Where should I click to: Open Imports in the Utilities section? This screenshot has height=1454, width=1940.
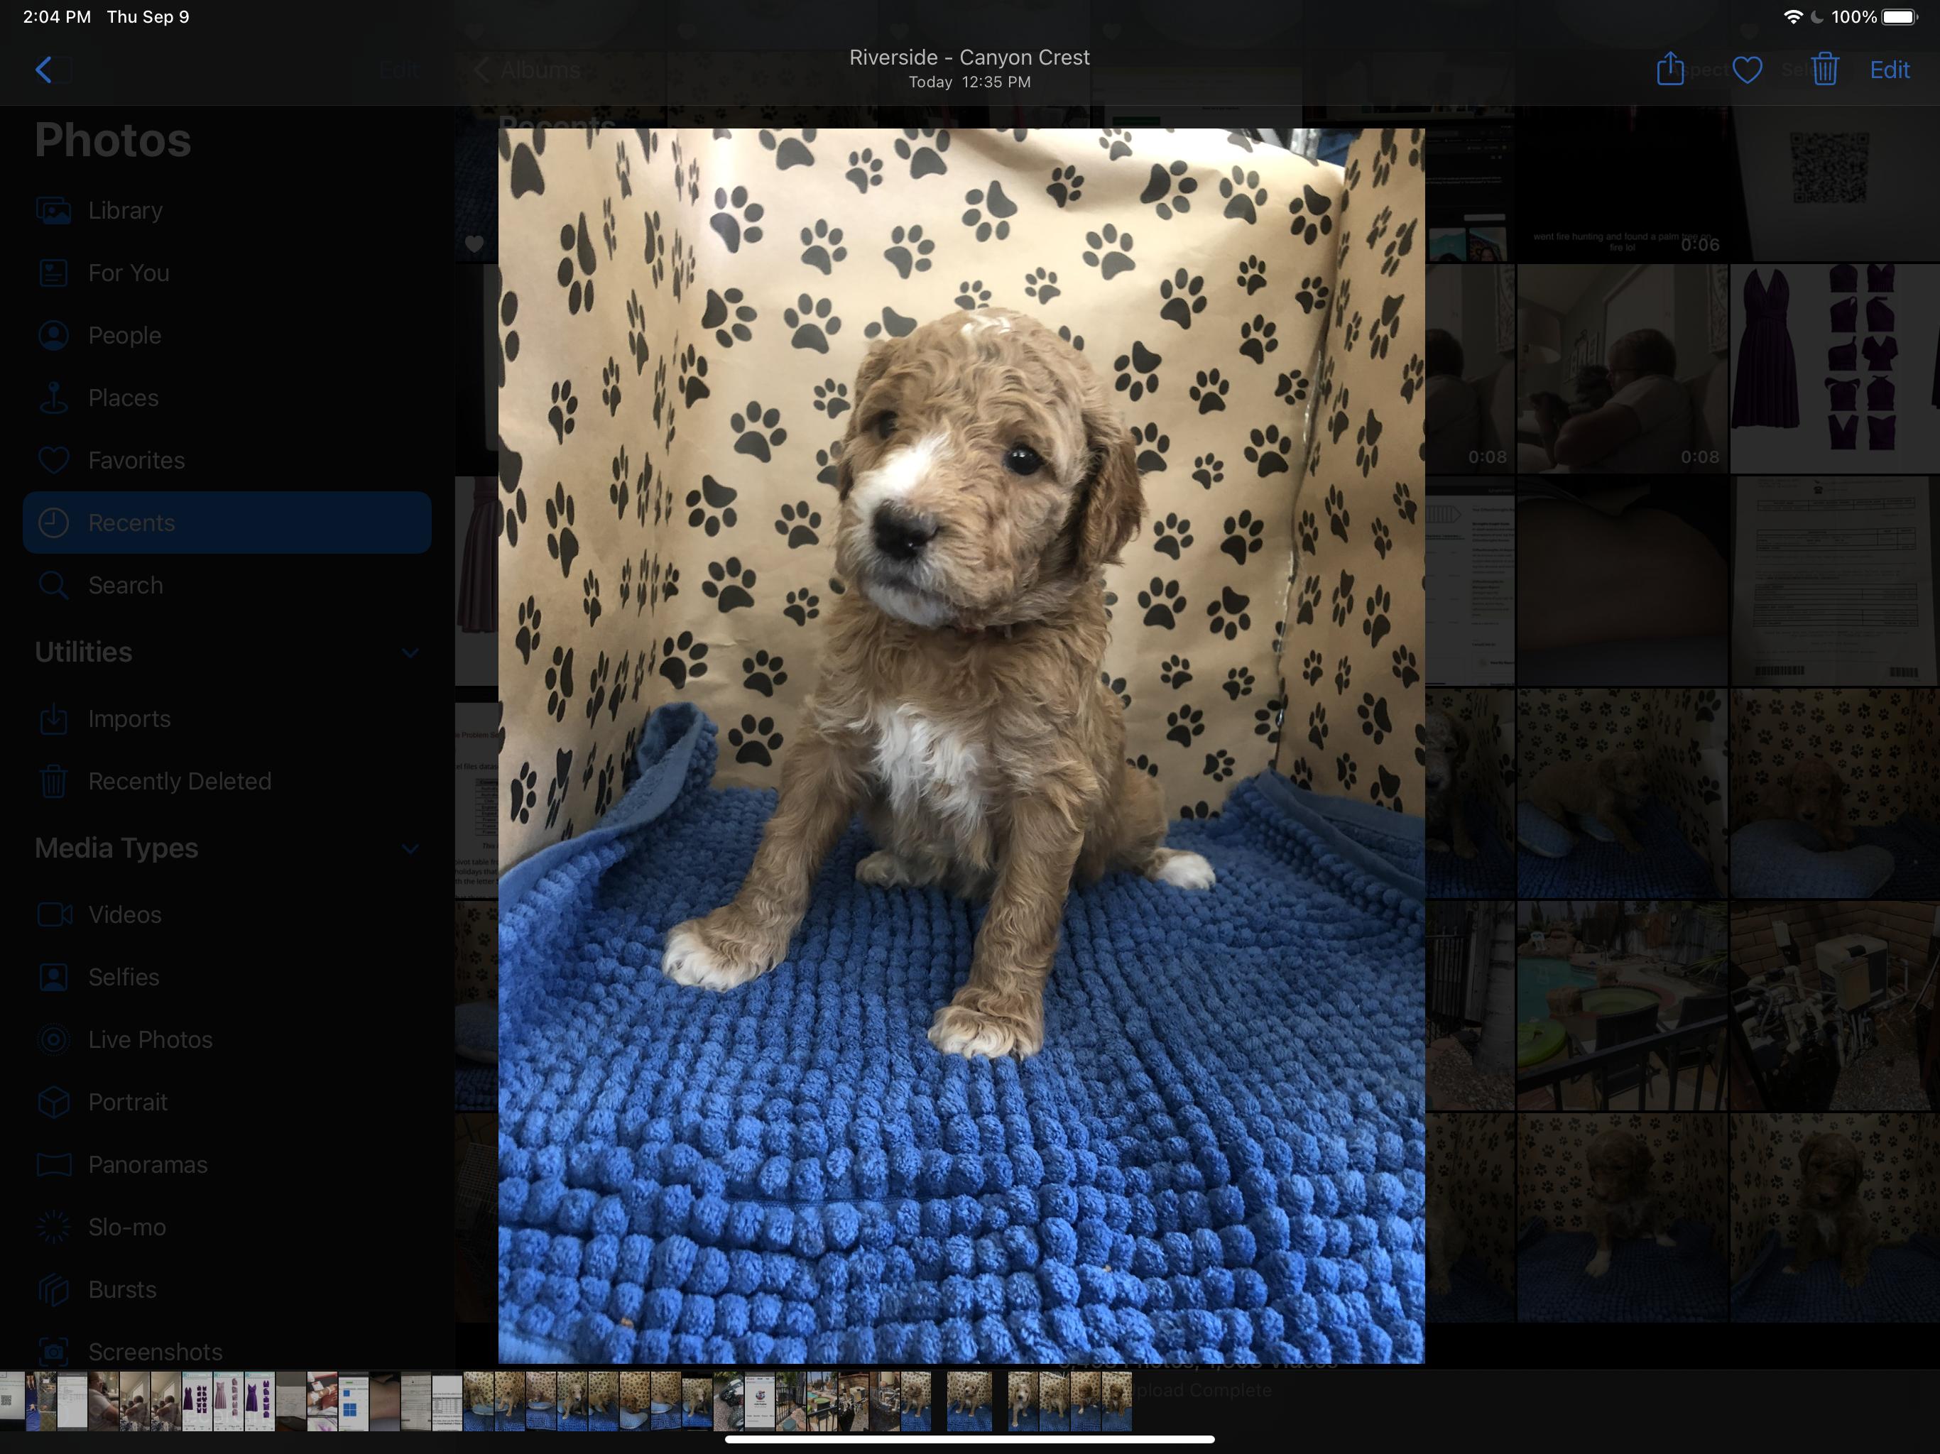[129, 718]
